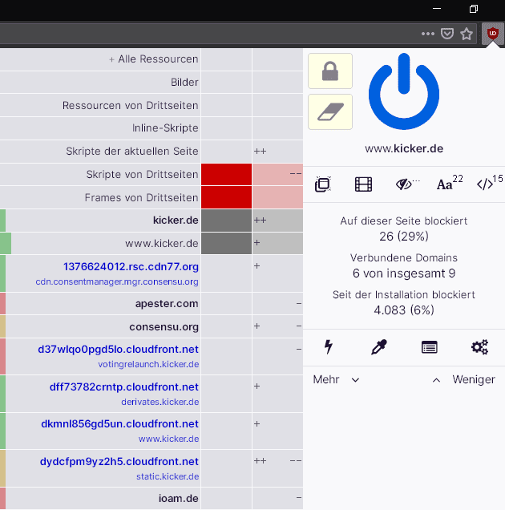Open the dashboard gears icon

[x=479, y=346]
